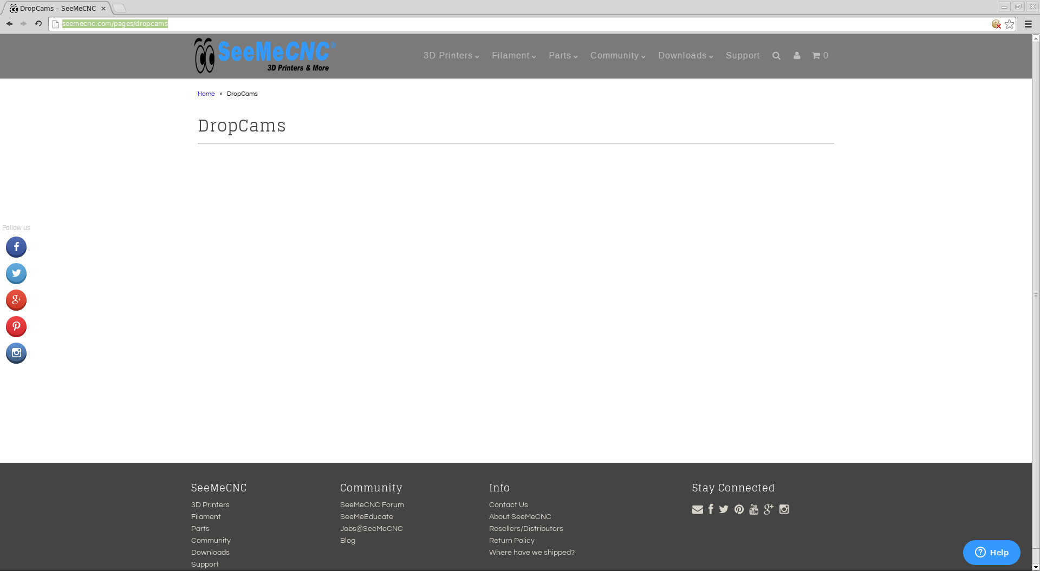The width and height of the screenshot is (1040, 571).
Task: Click the email envelope icon in footer
Action: pos(697,509)
